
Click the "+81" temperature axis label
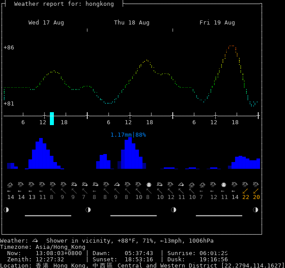click(9, 103)
